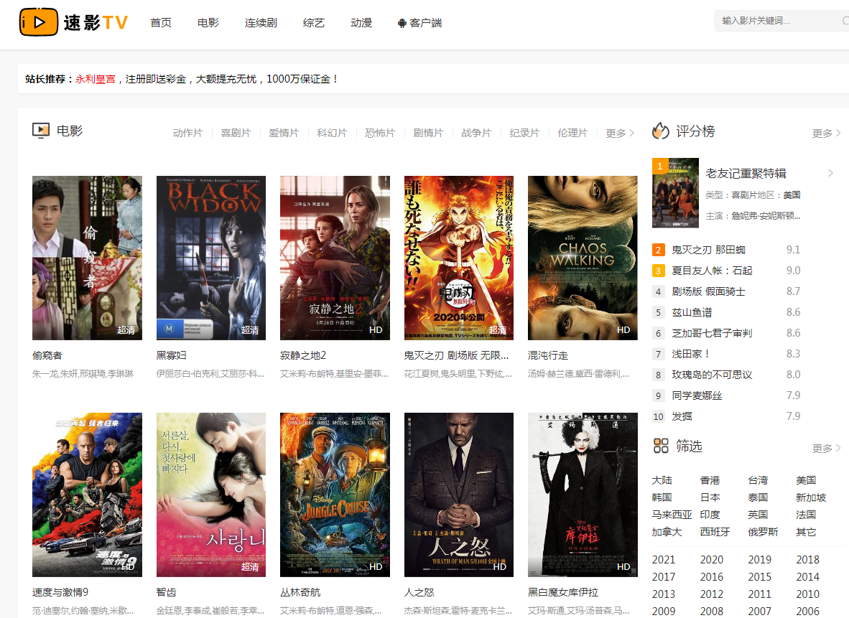The width and height of the screenshot is (849, 618).
Task: Open 剧场版 假面骑士 in the rankings
Action: tap(709, 291)
